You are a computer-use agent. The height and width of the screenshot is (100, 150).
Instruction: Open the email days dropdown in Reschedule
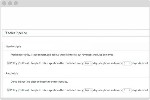pos(127,90)
